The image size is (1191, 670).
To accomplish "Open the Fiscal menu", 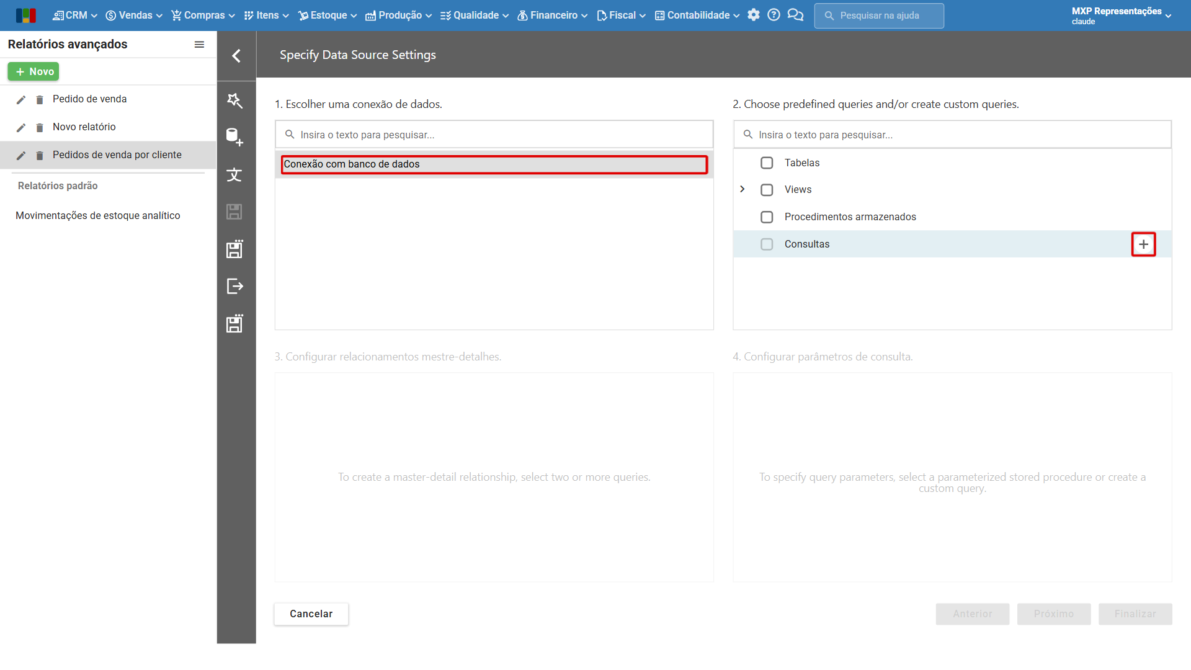I will click(621, 16).
